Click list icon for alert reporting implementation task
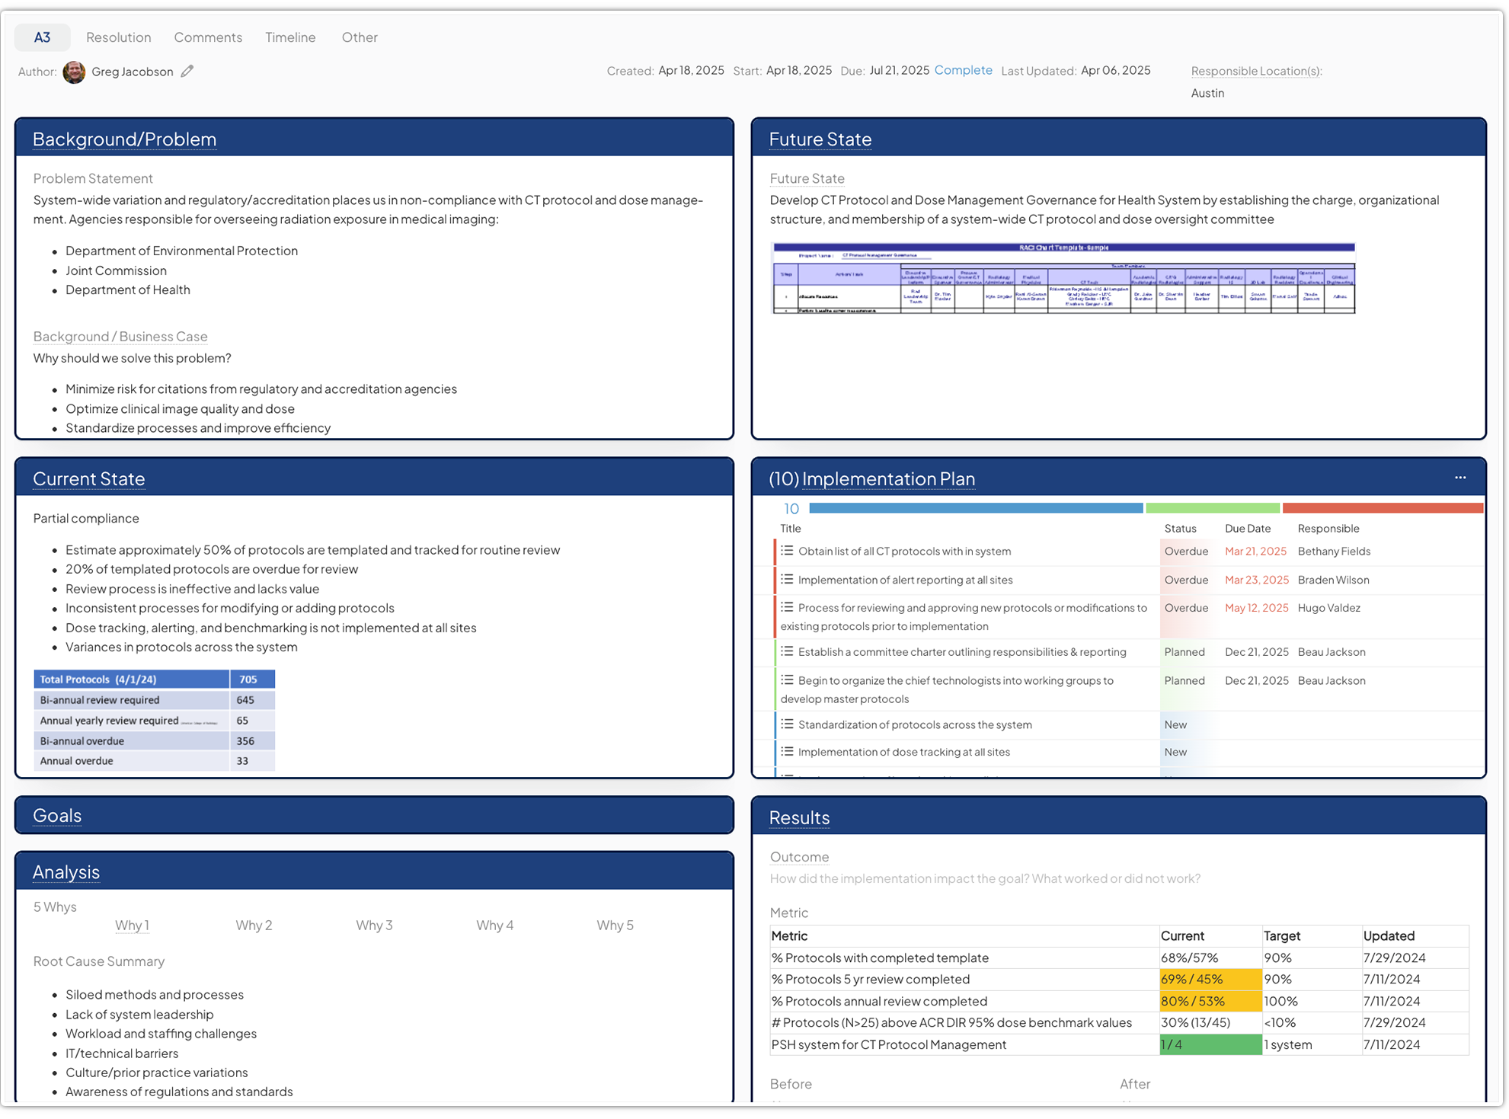Viewport: 1509px width, 1119px height. coord(787,579)
